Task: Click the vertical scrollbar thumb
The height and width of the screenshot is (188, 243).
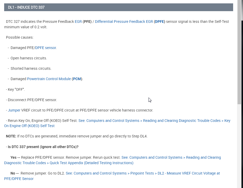Action: pos(239,52)
